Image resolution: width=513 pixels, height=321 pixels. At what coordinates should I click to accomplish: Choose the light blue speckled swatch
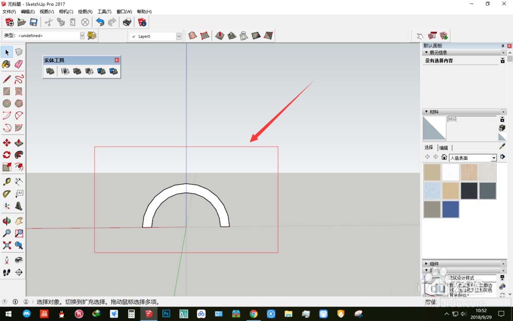tap(432, 191)
